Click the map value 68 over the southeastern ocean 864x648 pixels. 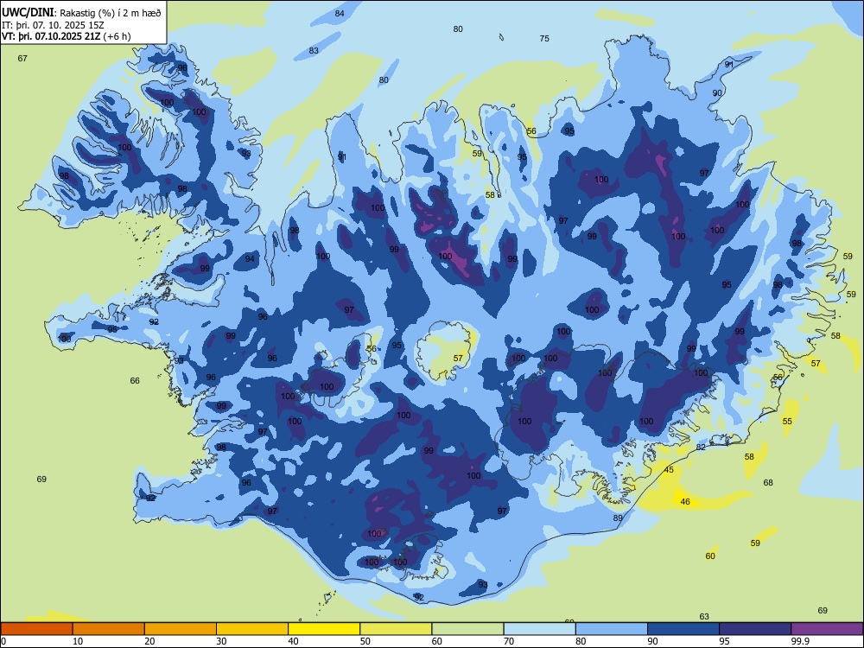tap(768, 483)
